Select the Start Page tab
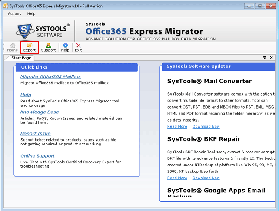 pyautogui.click(x=21, y=58)
